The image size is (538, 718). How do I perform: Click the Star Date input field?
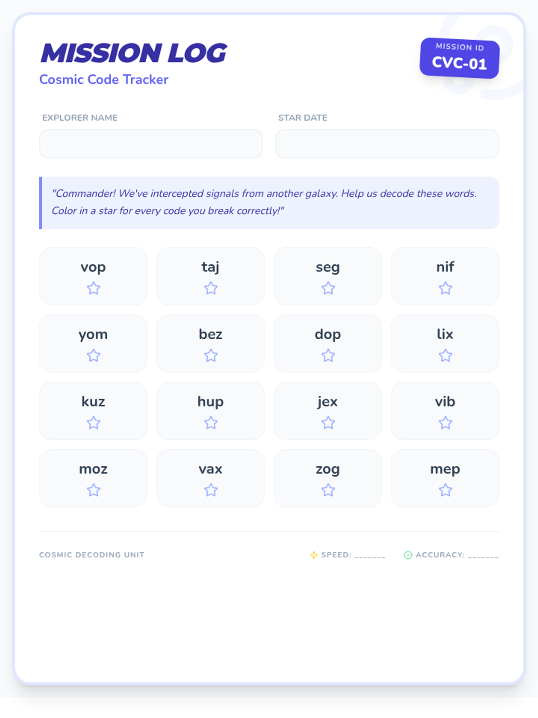pyautogui.click(x=387, y=144)
